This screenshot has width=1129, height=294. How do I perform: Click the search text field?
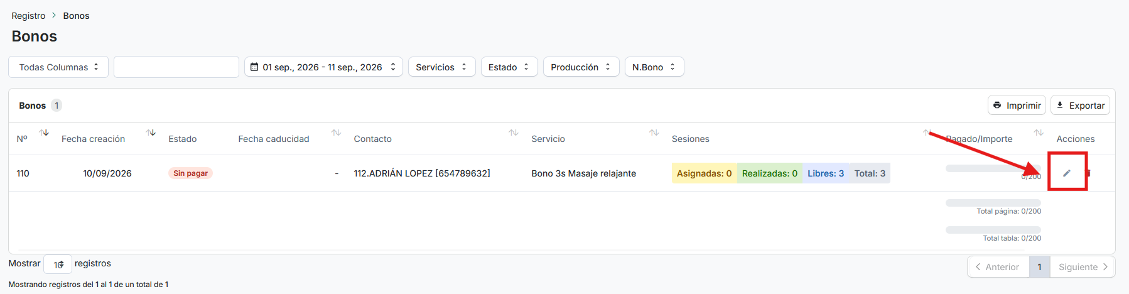[176, 67]
